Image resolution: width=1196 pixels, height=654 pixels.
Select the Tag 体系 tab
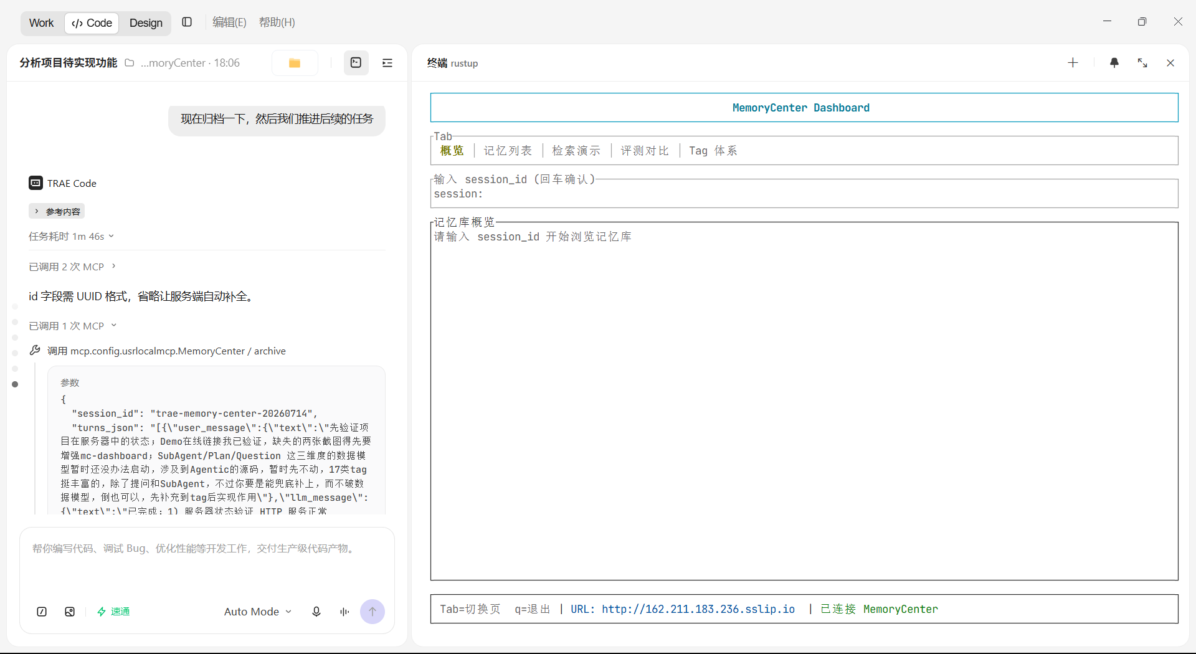713,151
